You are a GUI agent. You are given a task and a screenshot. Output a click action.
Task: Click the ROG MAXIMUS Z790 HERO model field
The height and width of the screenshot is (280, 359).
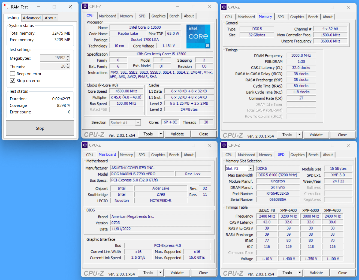pyautogui.click(x=142, y=174)
